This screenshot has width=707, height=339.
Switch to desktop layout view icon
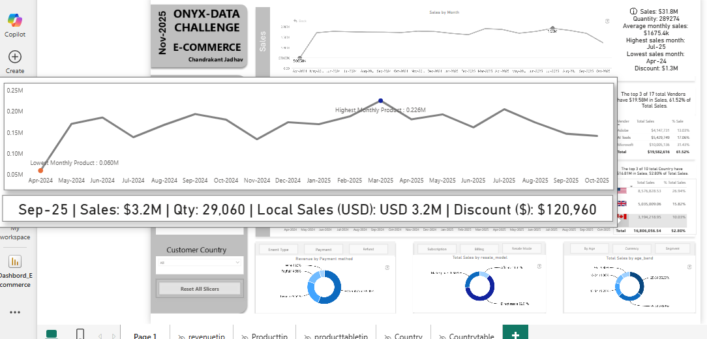tap(52, 334)
